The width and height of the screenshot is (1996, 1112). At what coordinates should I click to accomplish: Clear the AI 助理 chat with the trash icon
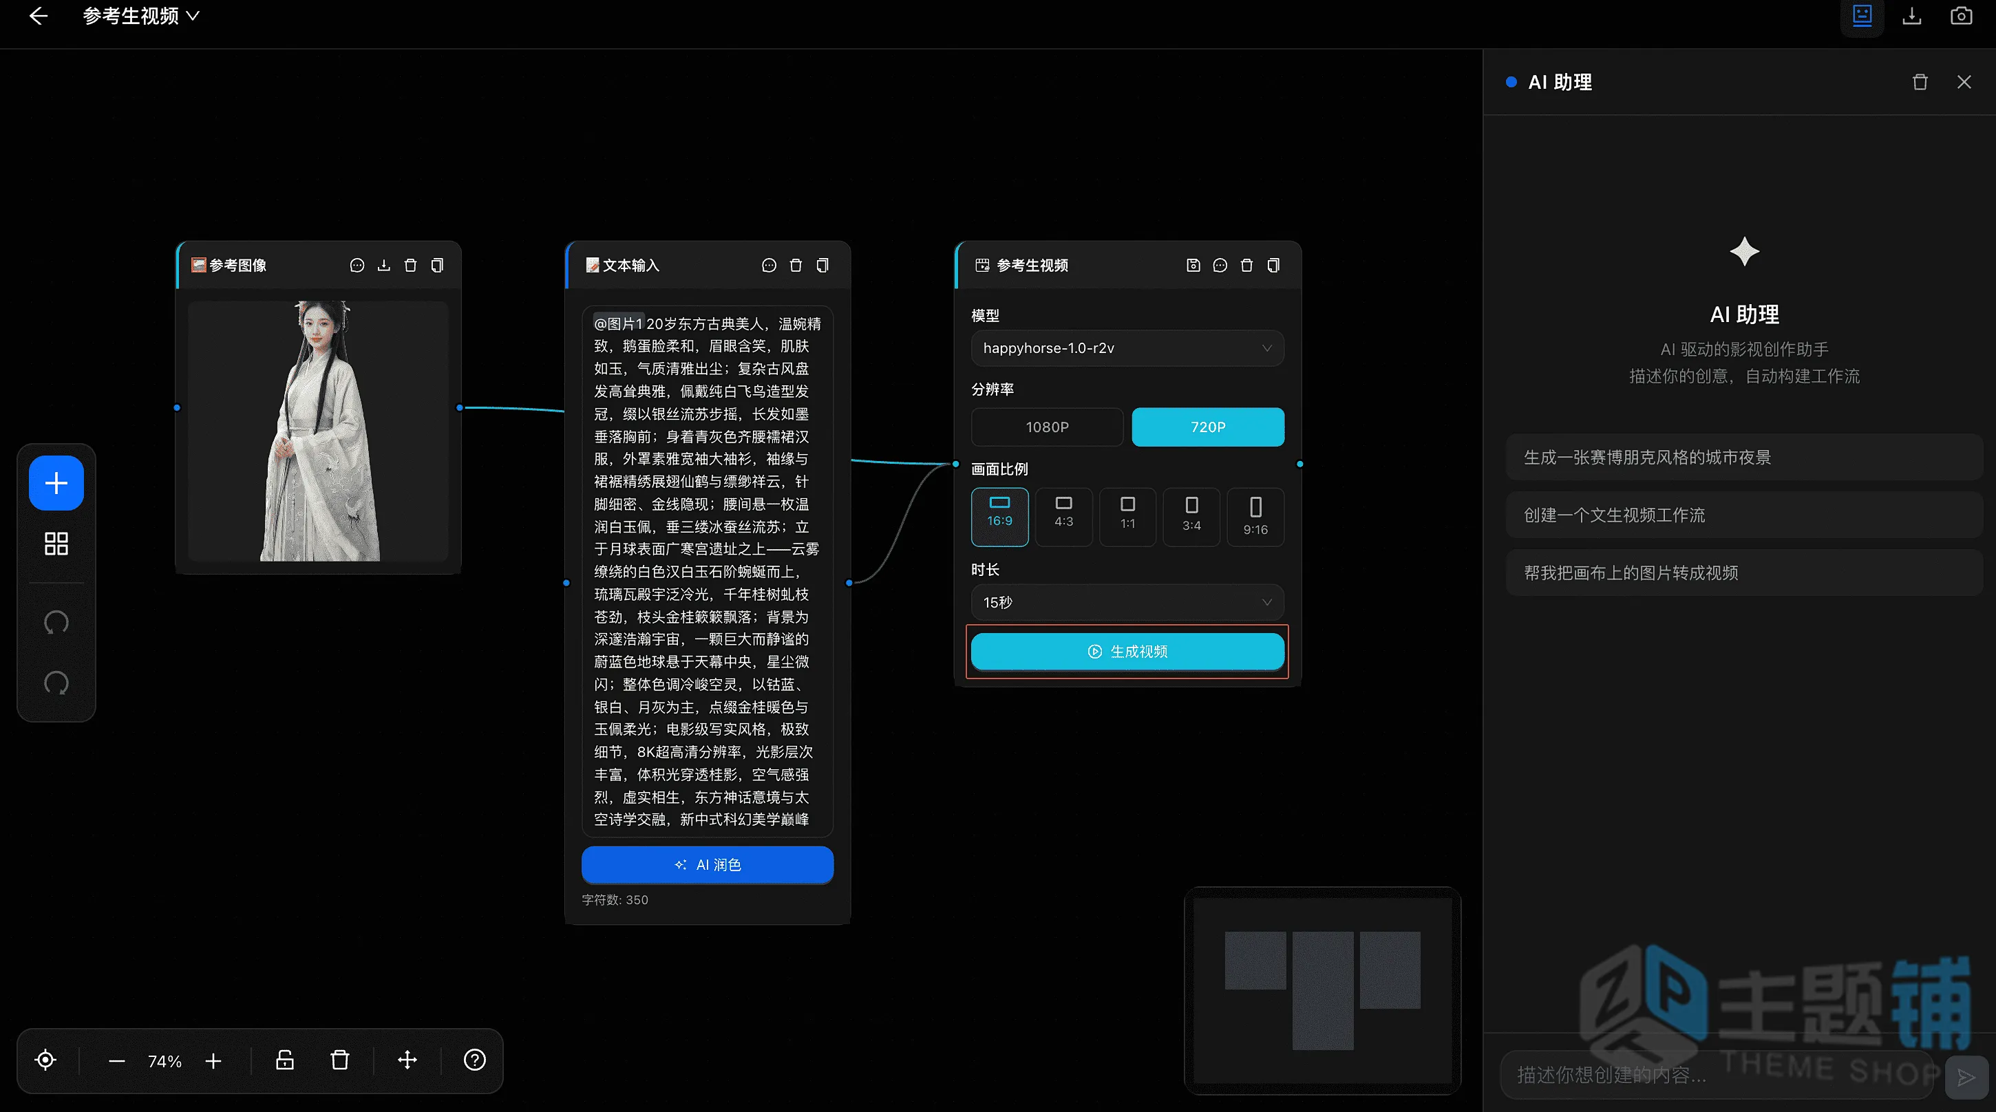point(1920,82)
